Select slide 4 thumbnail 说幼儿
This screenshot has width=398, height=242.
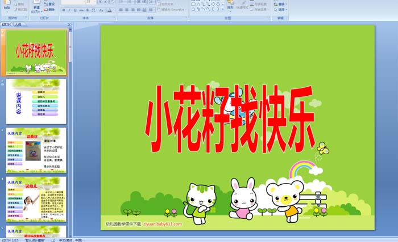click(x=36, y=199)
